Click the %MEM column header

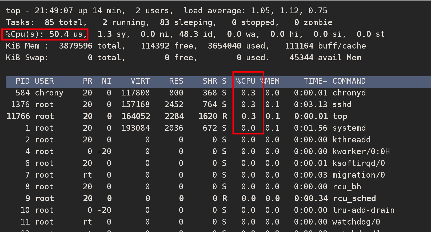[270, 81]
